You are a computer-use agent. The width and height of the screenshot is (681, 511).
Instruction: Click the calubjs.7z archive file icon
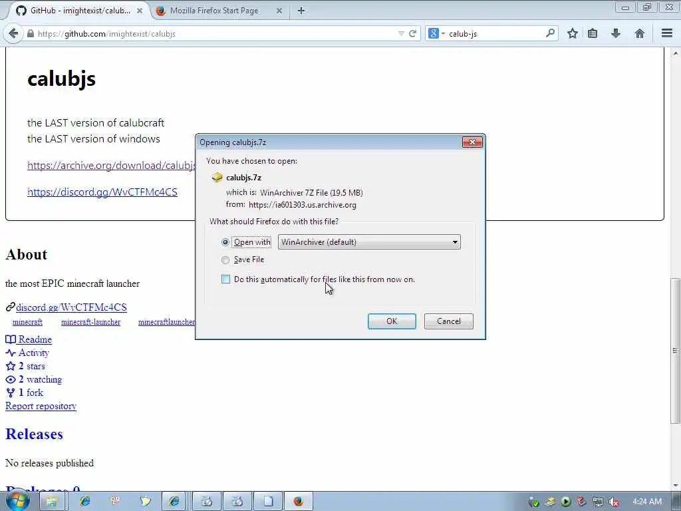tap(217, 177)
